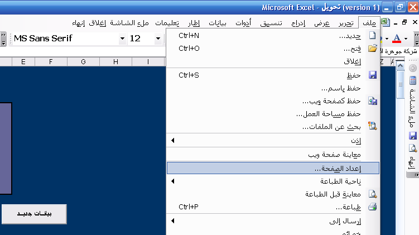Screen dimensions: 419x235
Task: Select column G header
Action: (83, 61)
